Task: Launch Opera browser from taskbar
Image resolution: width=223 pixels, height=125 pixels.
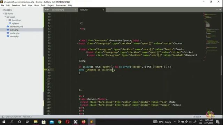Action: click(x=68, y=122)
